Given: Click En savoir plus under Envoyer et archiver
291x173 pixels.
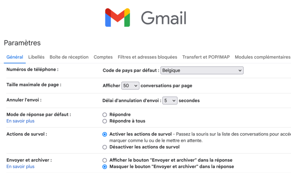Looking at the screenshot, I should pos(20,167).
